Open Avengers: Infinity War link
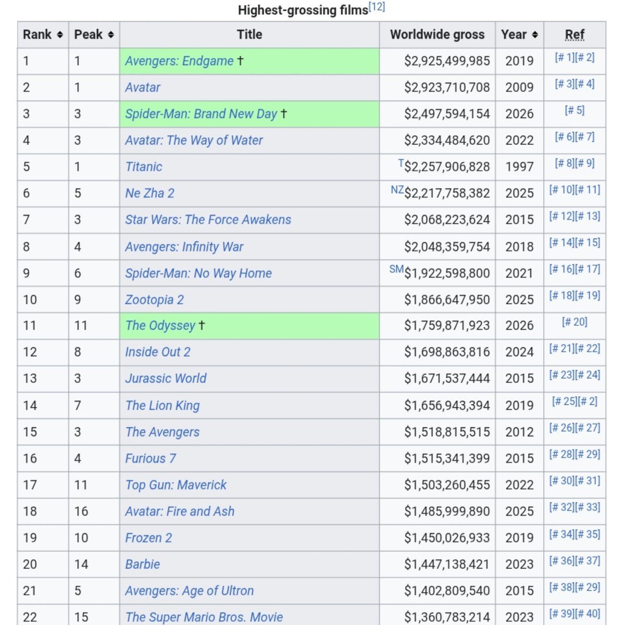The width and height of the screenshot is (625, 625). point(184,247)
